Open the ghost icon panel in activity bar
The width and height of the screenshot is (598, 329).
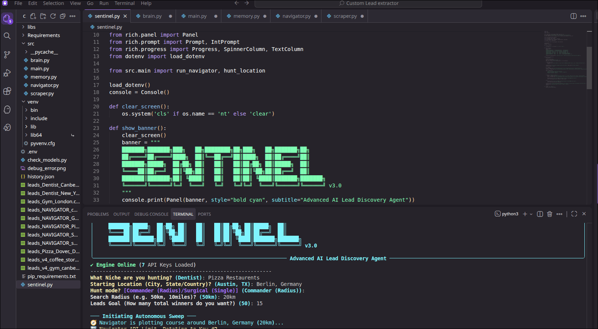click(7, 110)
